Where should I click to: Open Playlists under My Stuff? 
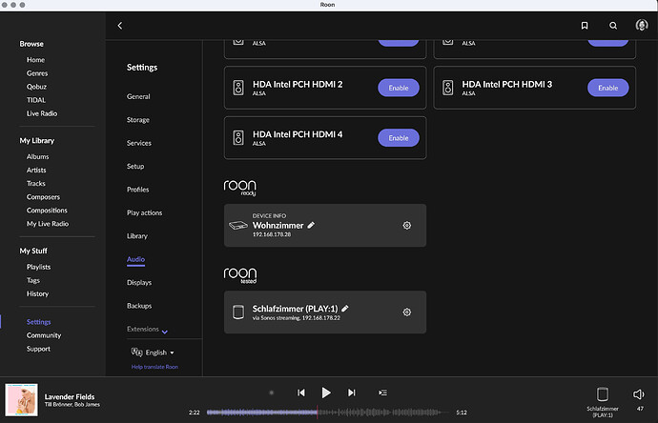pos(38,267)
